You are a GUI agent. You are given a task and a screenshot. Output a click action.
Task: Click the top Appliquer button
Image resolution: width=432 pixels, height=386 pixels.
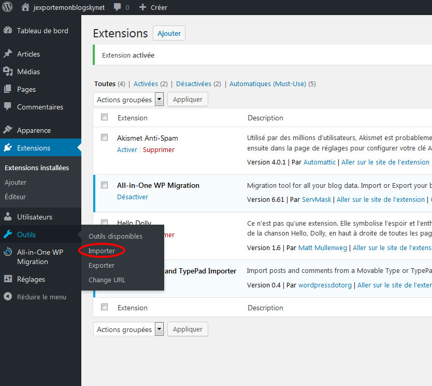pyautogui.click(x=188, y=99)
